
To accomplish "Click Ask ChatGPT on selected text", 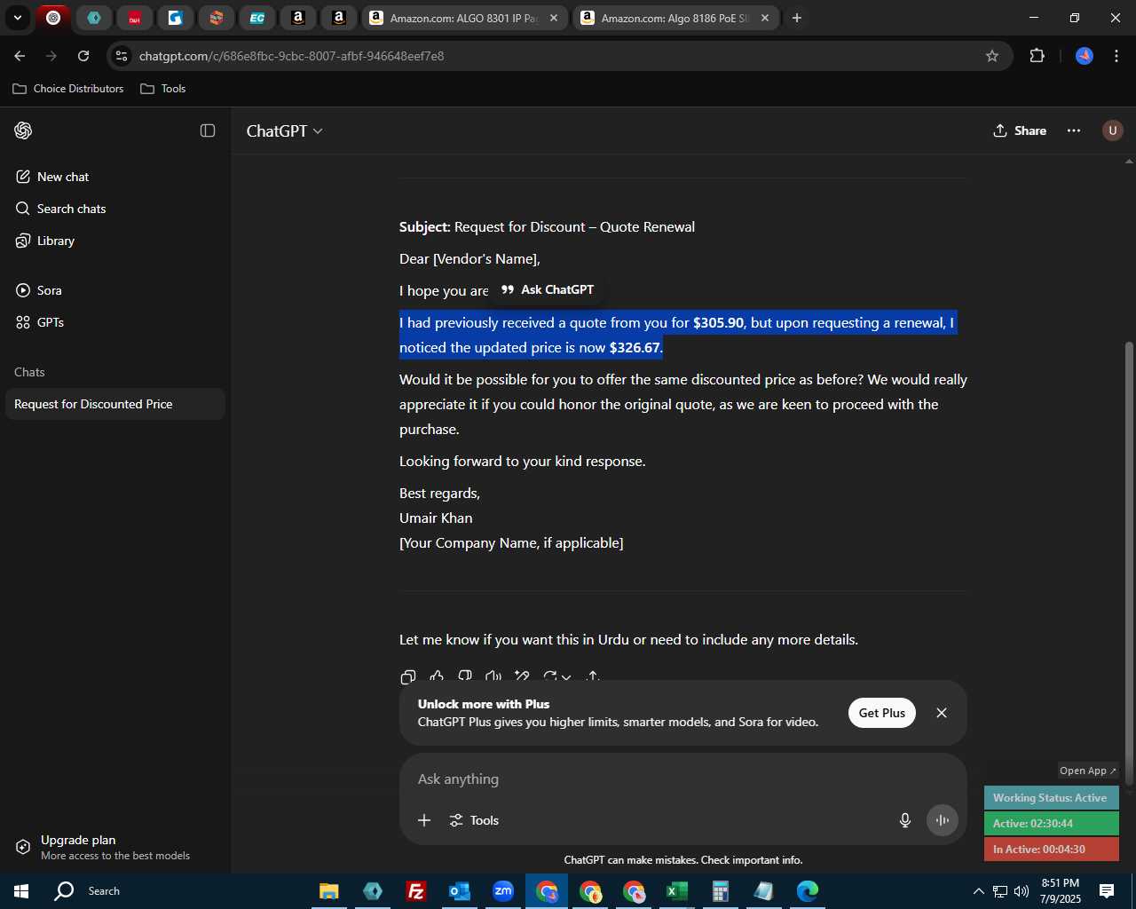I will [548, 289].
